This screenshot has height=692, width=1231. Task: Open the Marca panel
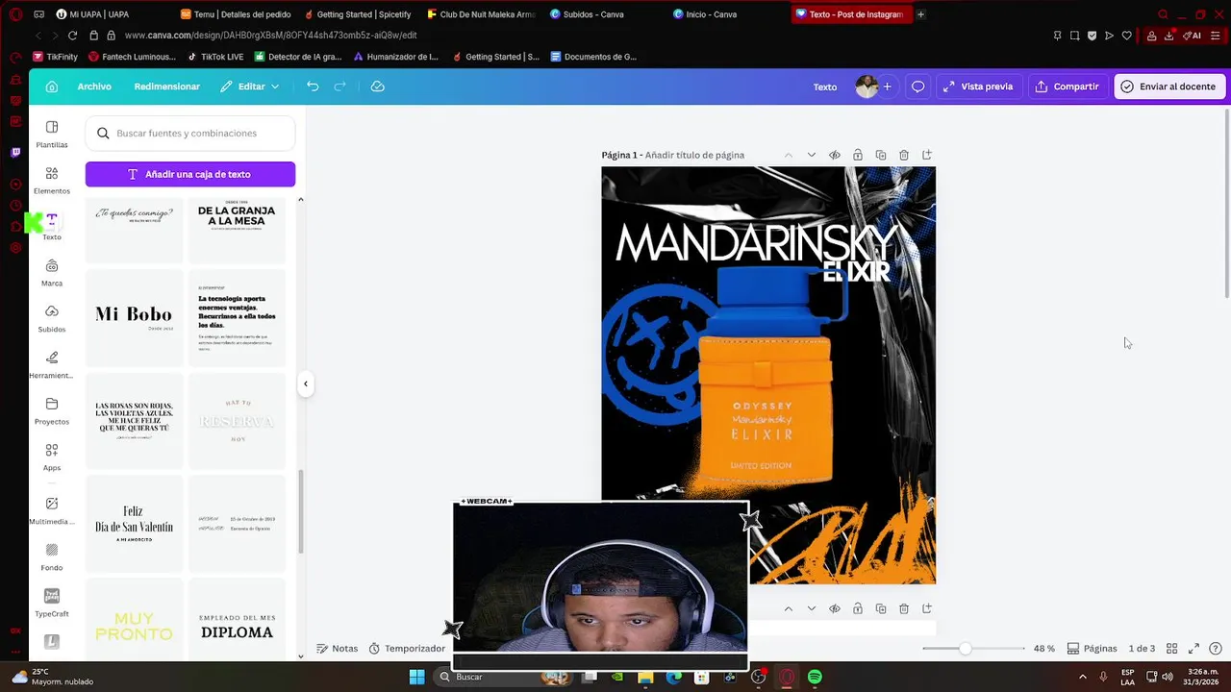tap(52, 272)
